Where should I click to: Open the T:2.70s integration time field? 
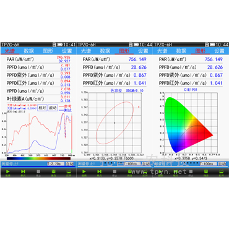(56, 164)
